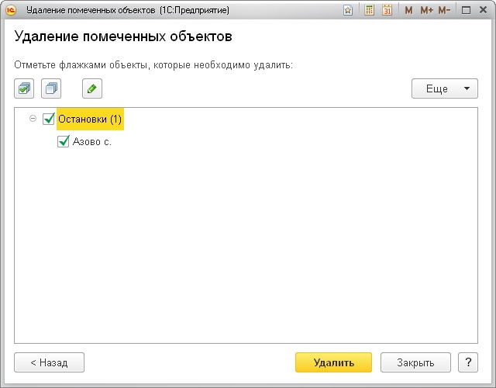This screenshot has width=496, height=388.
Task: Click the green pencil edit icon
Action: tap(92, 88)
